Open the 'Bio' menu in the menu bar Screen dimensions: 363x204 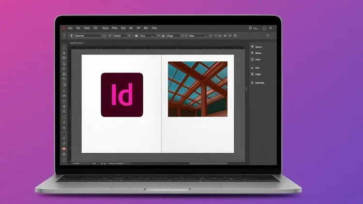(x=146, y=28)
